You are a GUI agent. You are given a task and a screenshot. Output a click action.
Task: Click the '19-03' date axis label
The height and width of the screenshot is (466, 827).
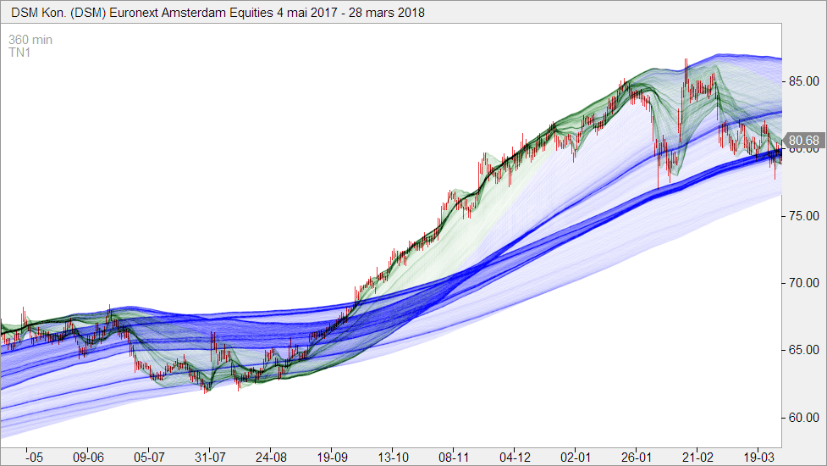coord(758,457)
